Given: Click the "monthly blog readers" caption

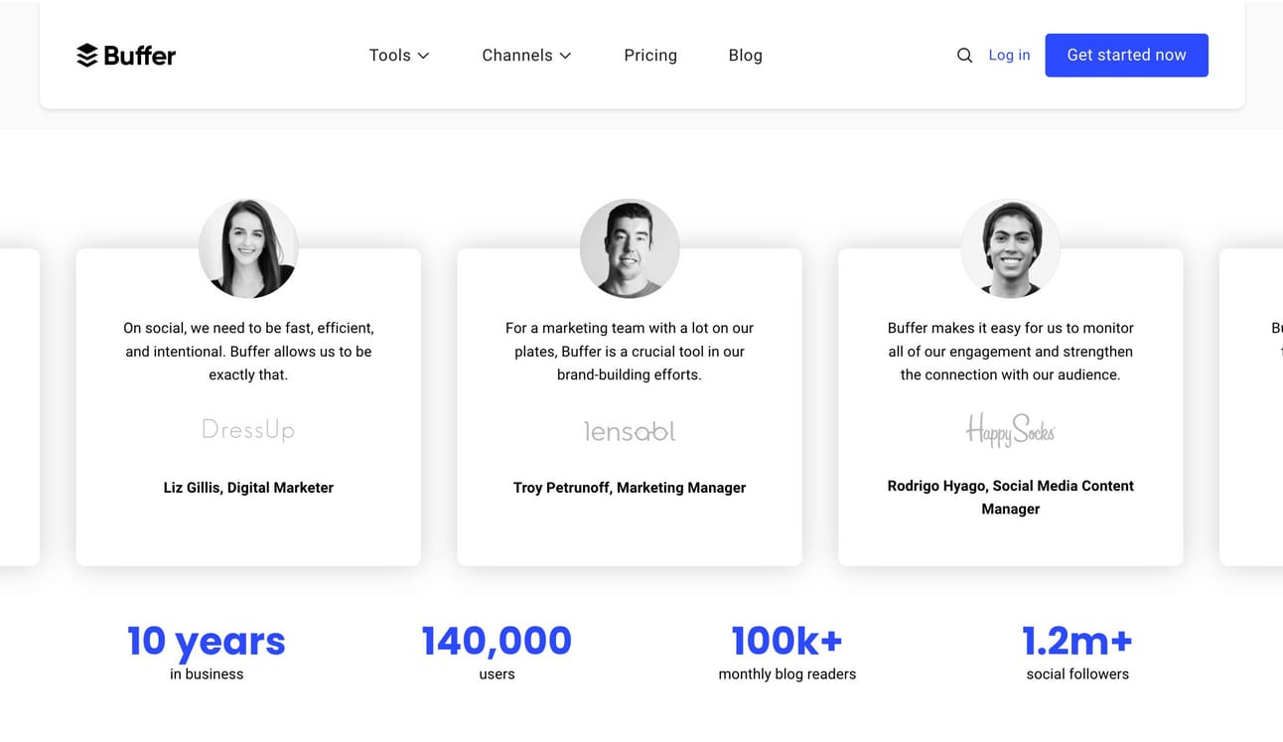Looking at the screenshot, I should point(787,674).
